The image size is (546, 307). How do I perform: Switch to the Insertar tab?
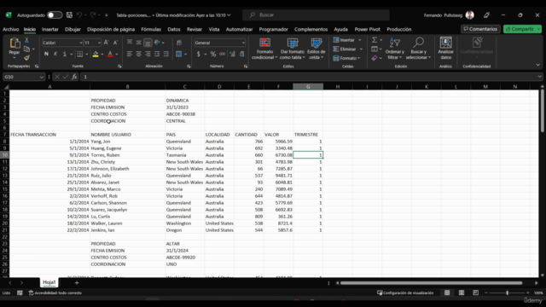pos(50,29)
